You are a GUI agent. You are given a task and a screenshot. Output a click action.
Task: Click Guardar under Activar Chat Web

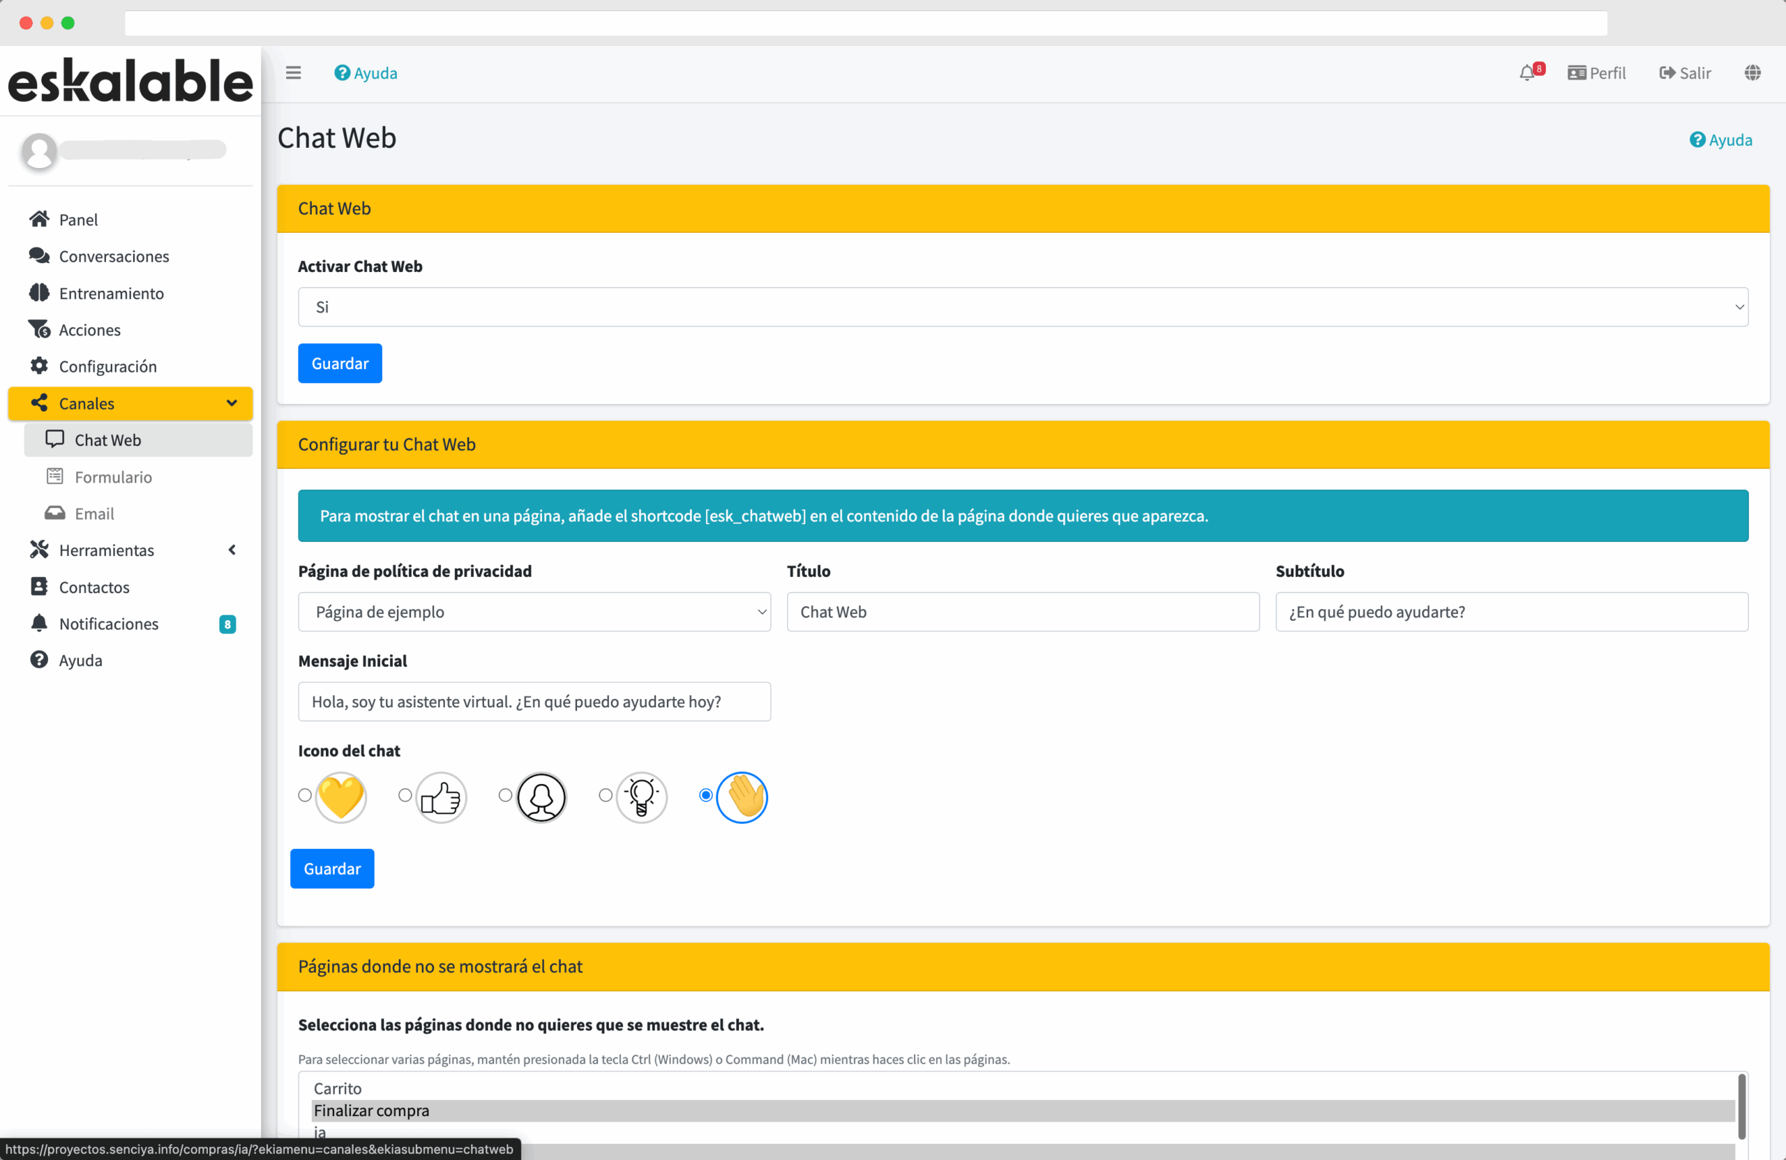tap(339, 363)
